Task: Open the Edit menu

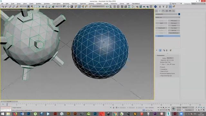Action: [x=7, y=4]
